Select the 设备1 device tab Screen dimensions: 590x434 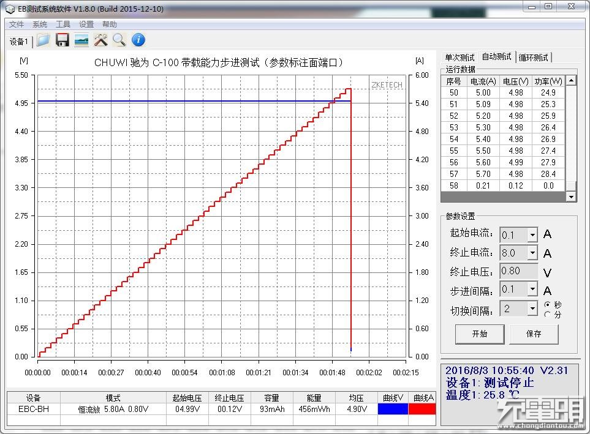coord(19,42)
